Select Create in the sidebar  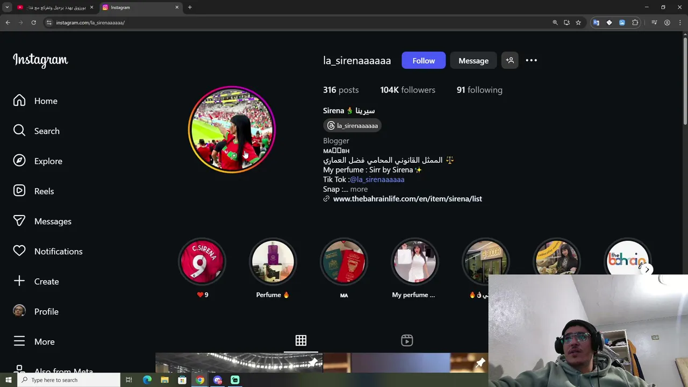point(36,282)
